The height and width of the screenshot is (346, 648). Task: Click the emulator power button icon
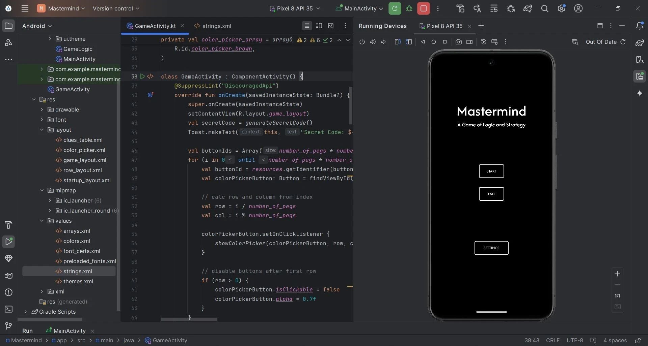pyautogui.click(x=362, y=42)
